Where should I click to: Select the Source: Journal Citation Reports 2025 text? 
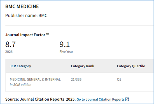41,99
